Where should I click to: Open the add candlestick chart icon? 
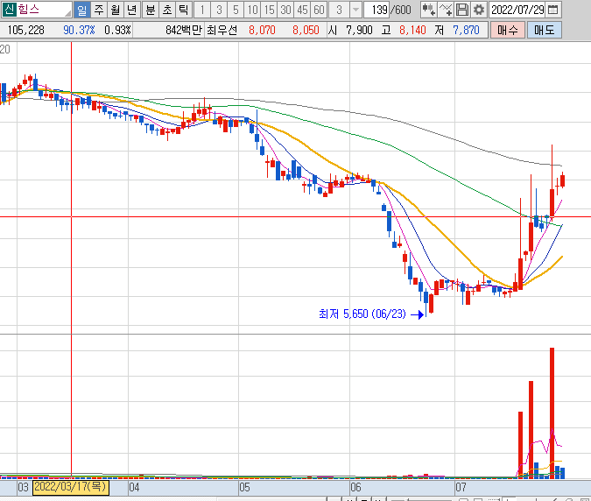tap(428, 10)
